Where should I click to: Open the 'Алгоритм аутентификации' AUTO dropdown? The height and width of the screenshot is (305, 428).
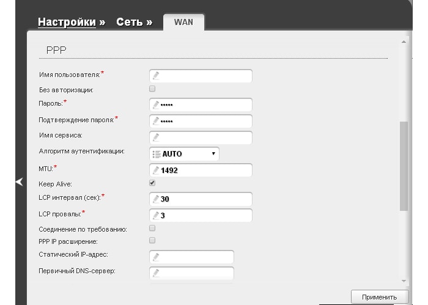(184, 154)
